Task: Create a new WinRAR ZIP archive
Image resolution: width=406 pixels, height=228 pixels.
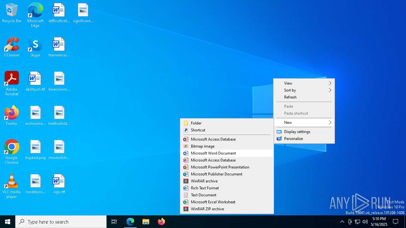Action: click(x=227, y=209)
